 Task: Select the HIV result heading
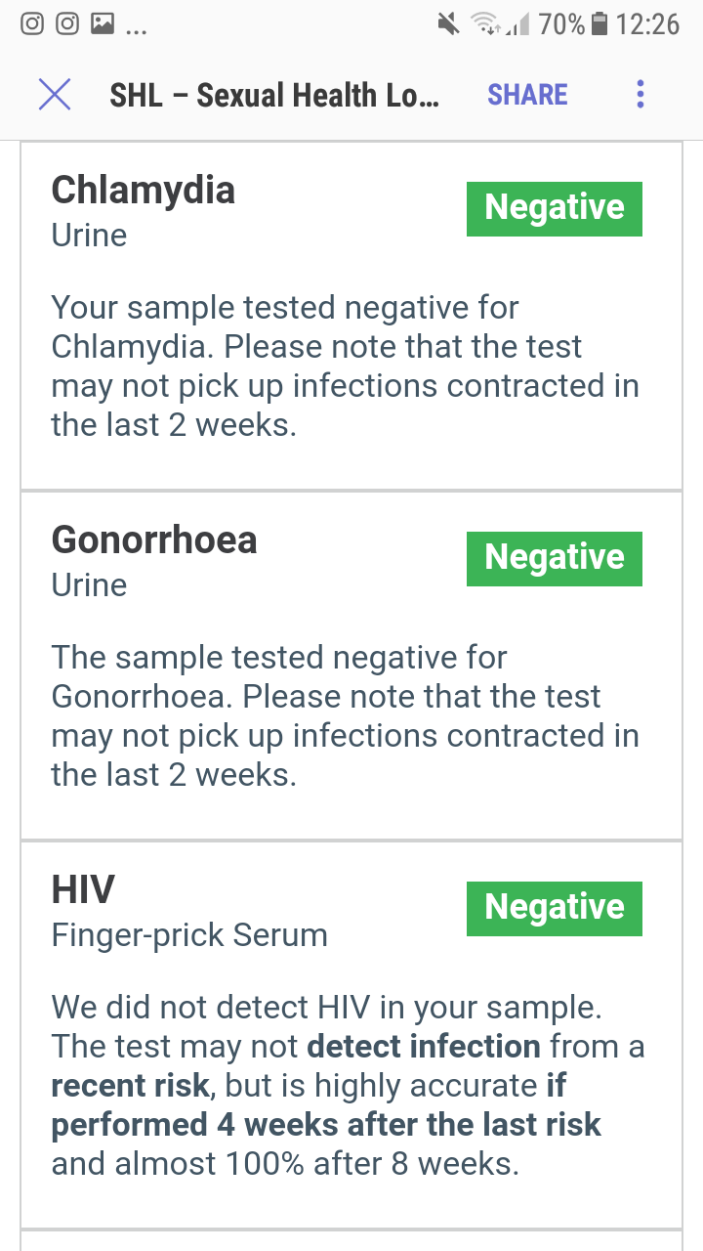(x=83, y=889)
